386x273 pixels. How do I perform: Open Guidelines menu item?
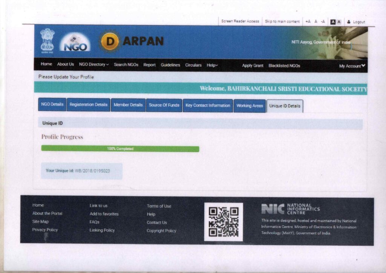pos(170,65)
